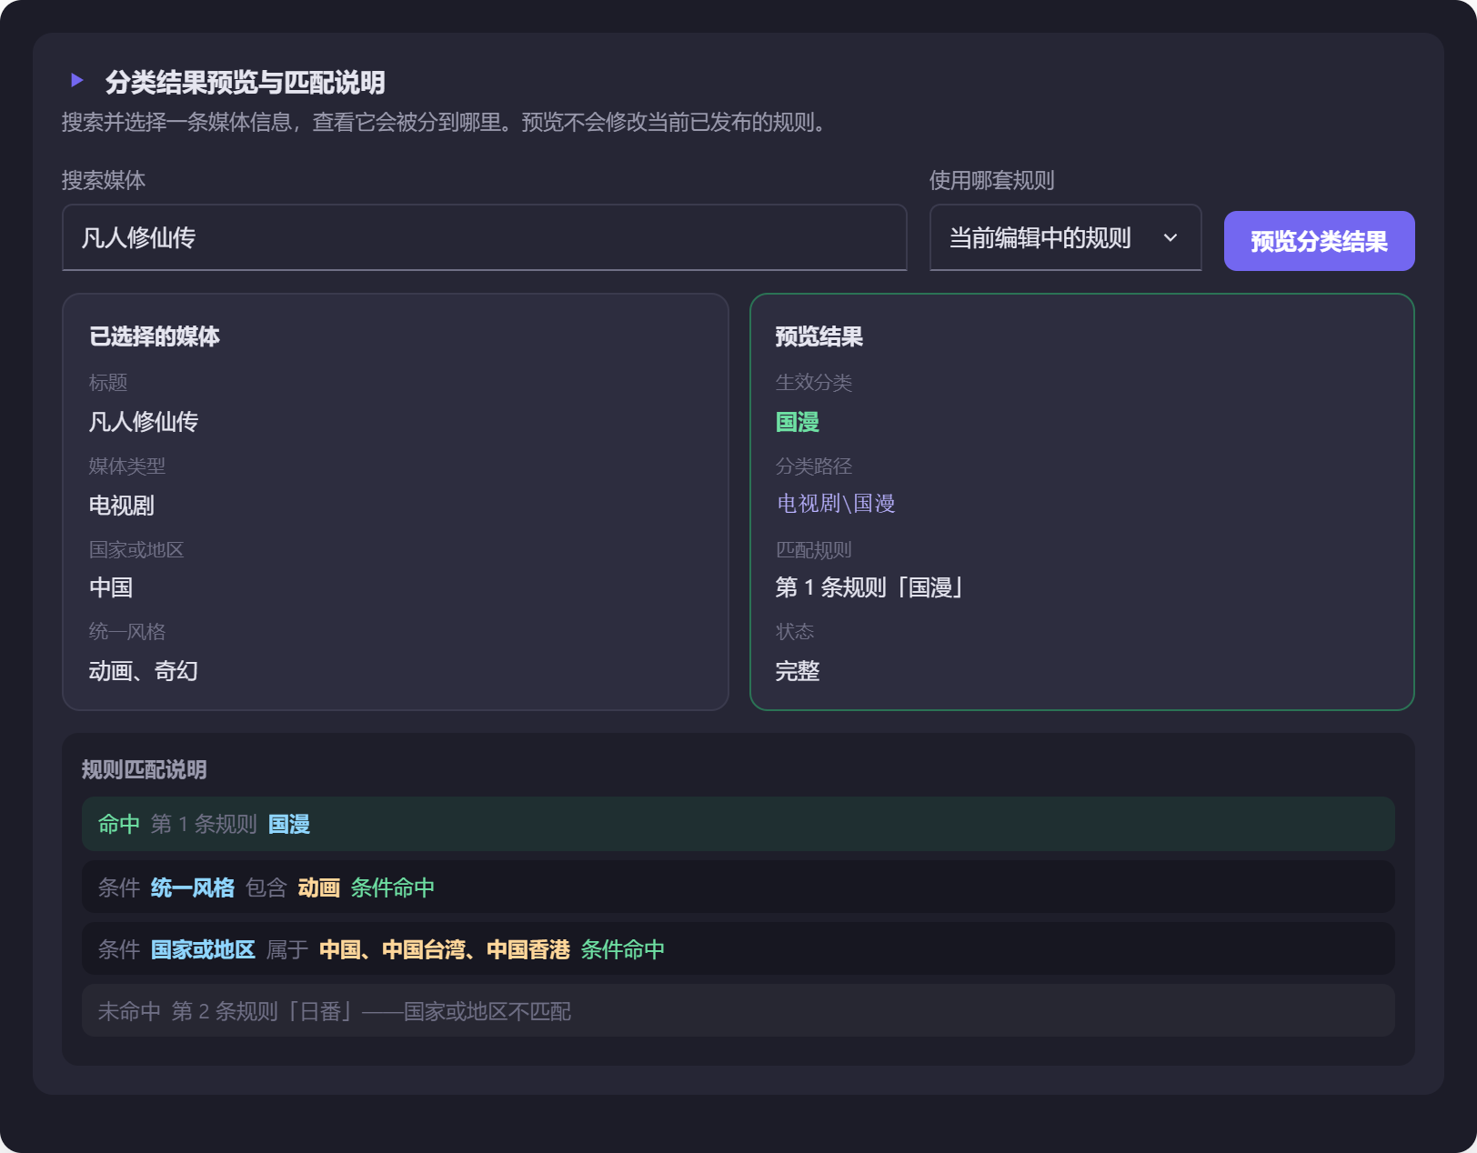Screen dimensions: 1477x1153
Task: Click the 预览结果 card heading
Action: [819, 336]
